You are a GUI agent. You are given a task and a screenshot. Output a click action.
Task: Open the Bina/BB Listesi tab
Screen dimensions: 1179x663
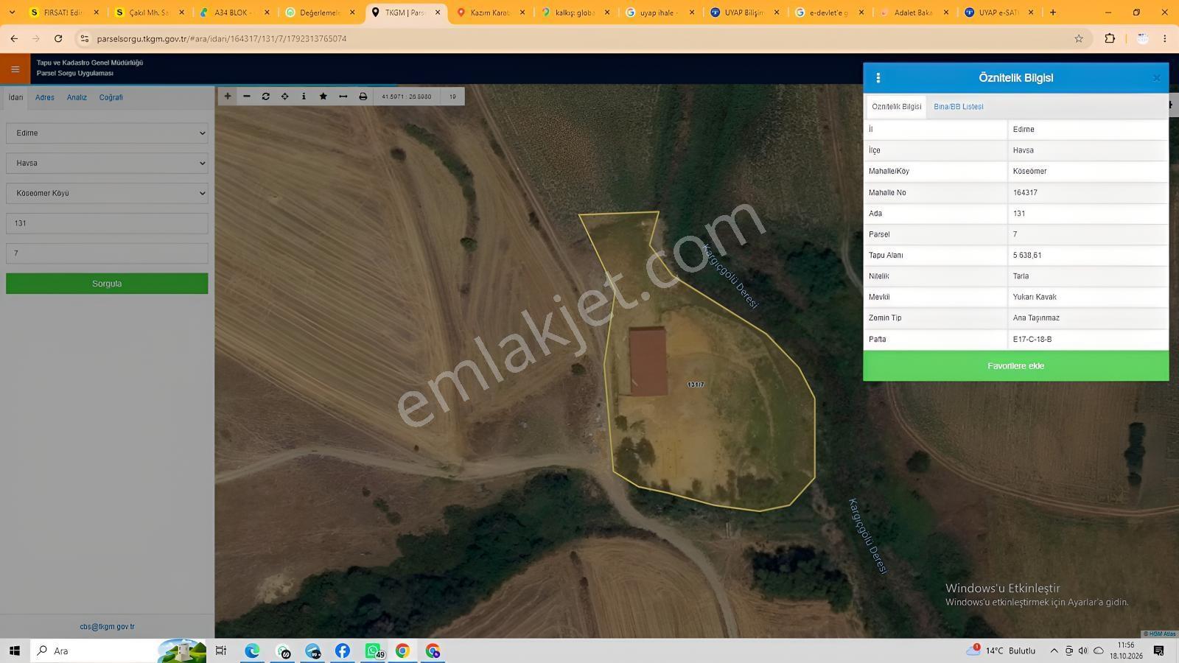point(959,107)
